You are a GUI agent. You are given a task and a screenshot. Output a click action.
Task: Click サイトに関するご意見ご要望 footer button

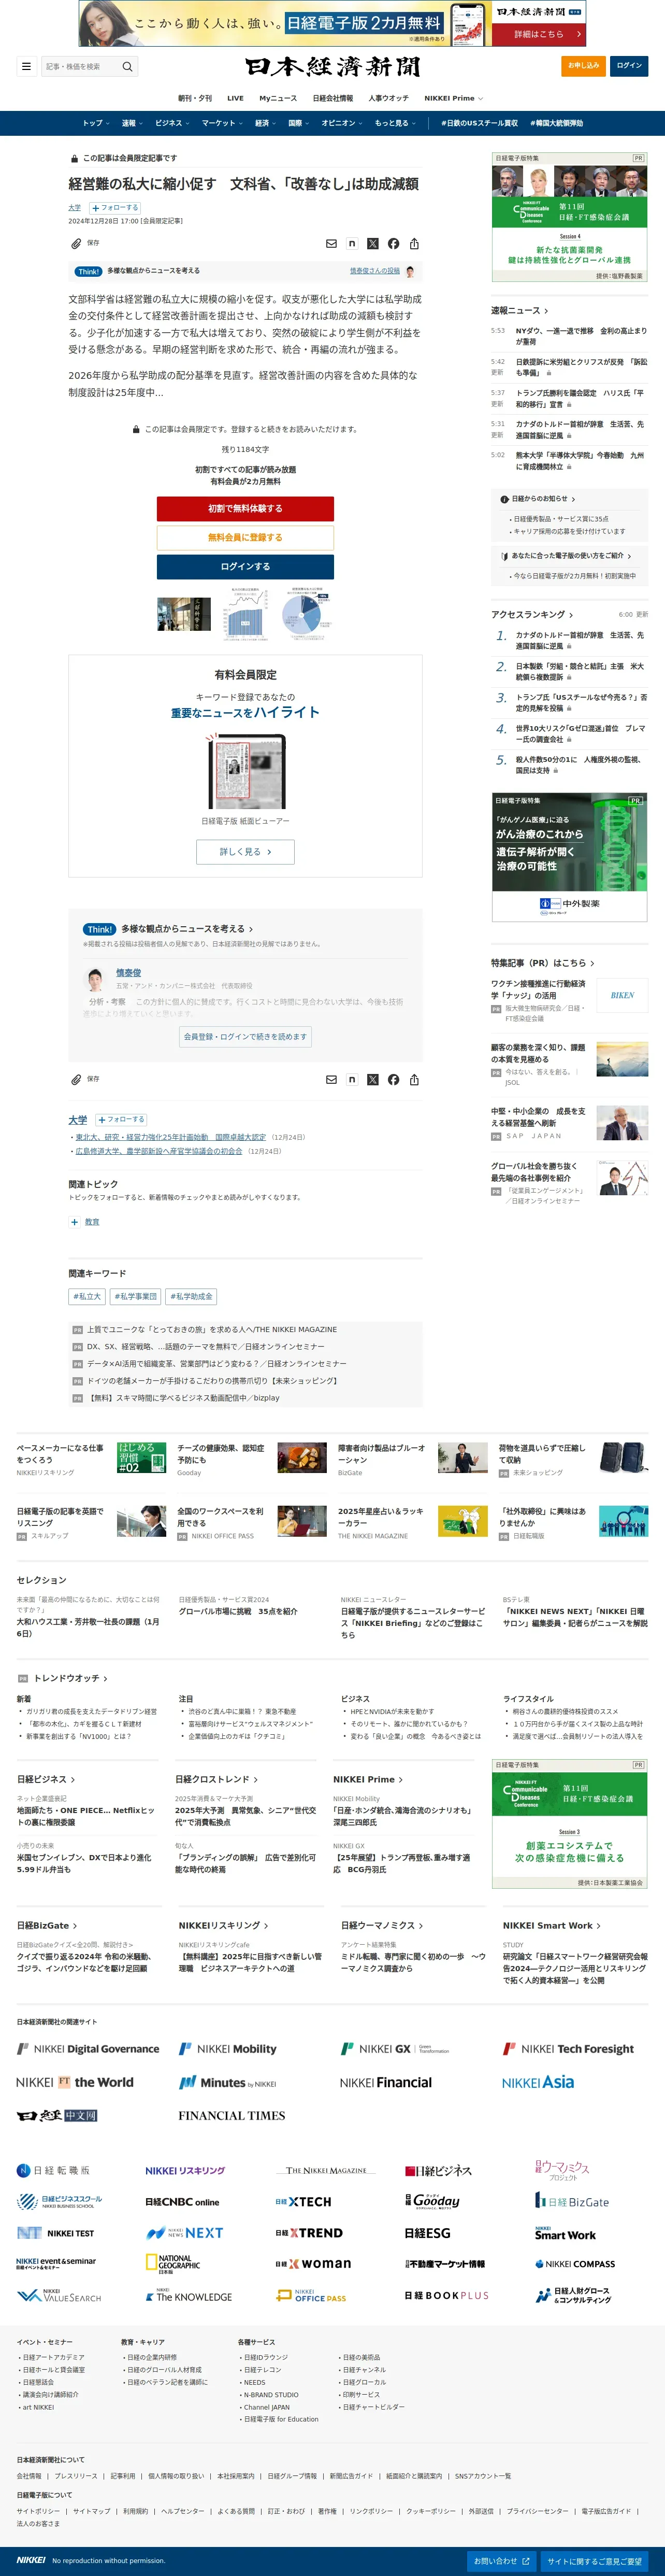coord(594,2561)
